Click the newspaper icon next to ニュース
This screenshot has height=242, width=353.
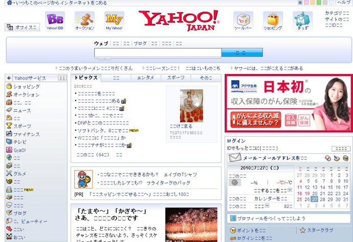pos(9,110)
